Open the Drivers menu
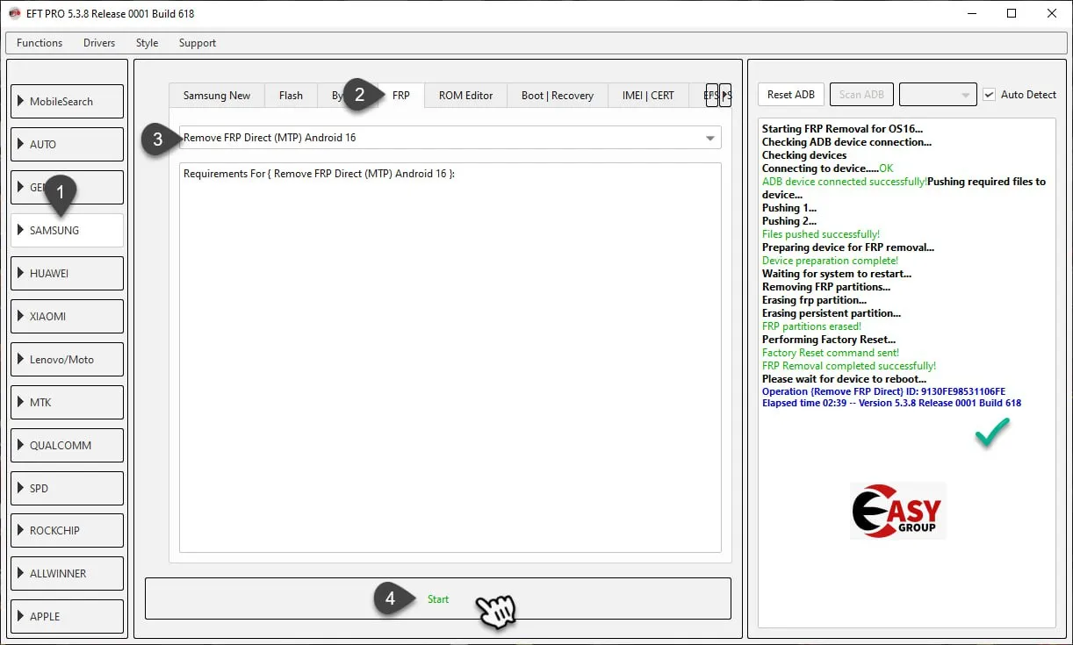 click(x=99, y=43)
